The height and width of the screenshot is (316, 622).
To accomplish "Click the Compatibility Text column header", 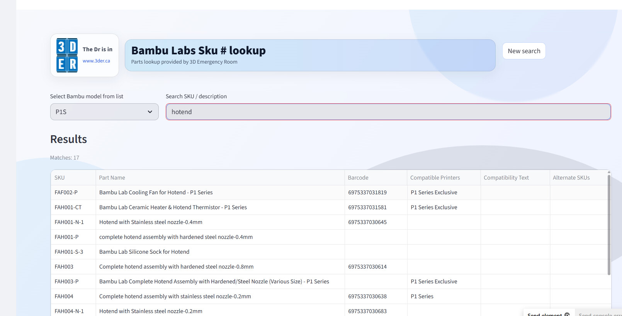I will [506, 178].
